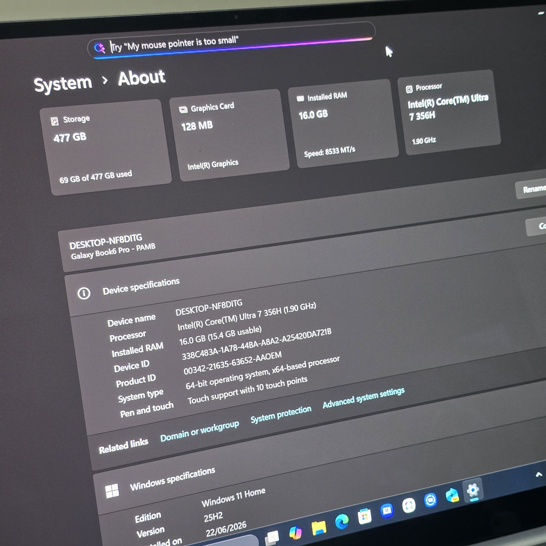Click the 64-bit operating system value
This screenshot has height=546, width=546.
click(263, 373)
